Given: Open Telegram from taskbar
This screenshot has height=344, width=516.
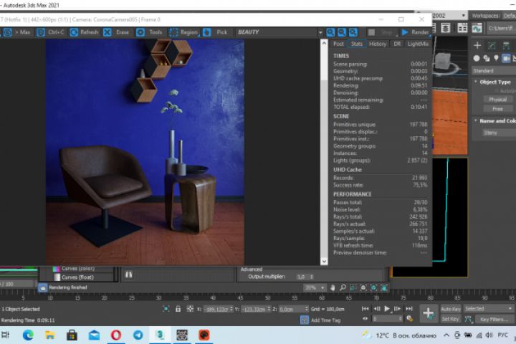Looking at the screenshot, I should (138, 335).
